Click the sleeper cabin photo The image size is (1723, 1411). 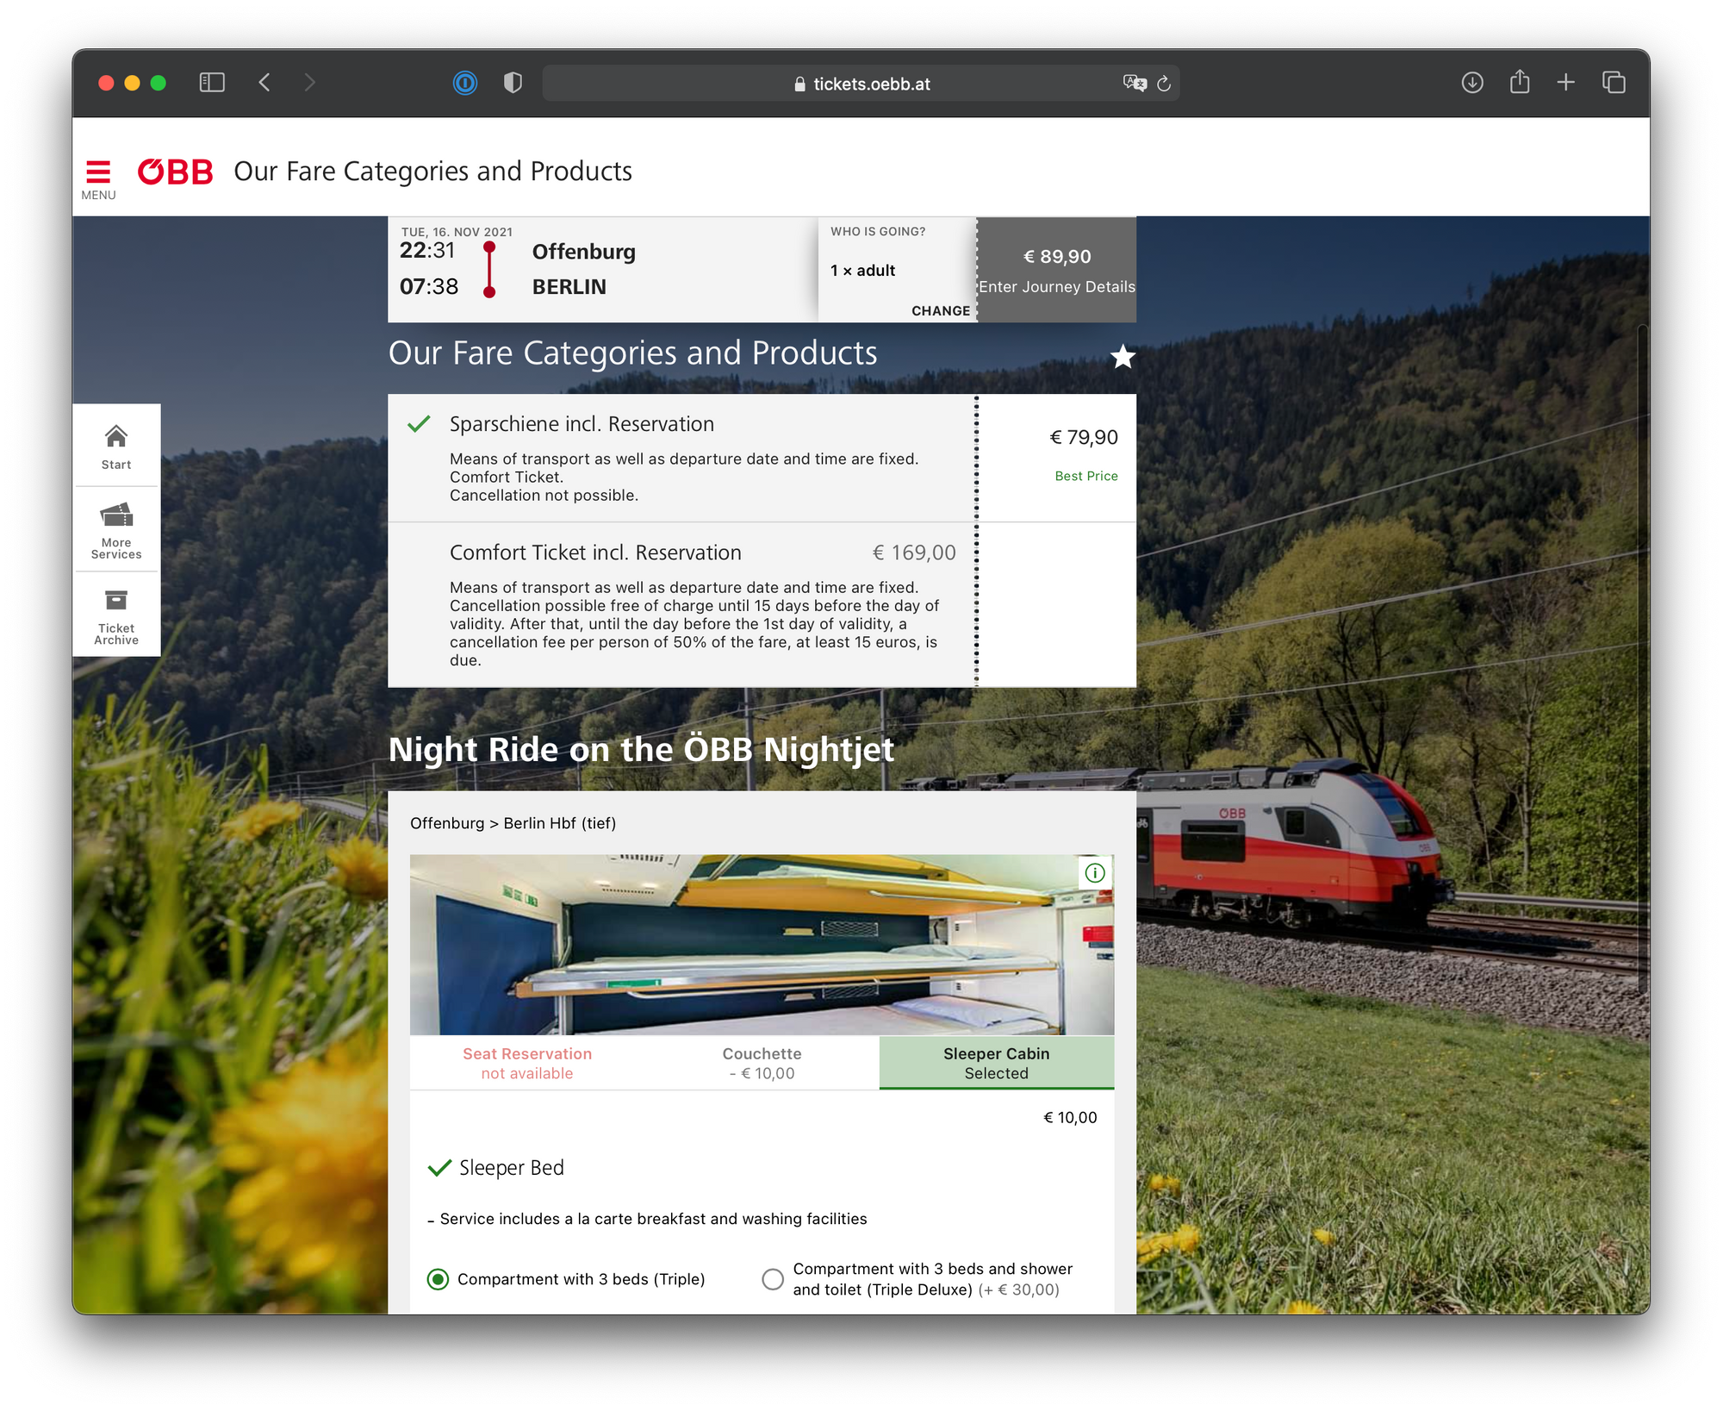point(762,945)
